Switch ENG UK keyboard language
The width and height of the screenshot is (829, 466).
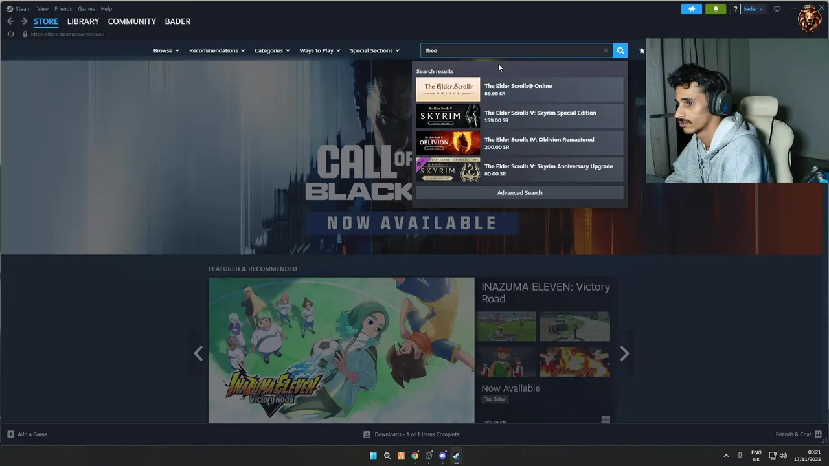(x=756, y=456)
